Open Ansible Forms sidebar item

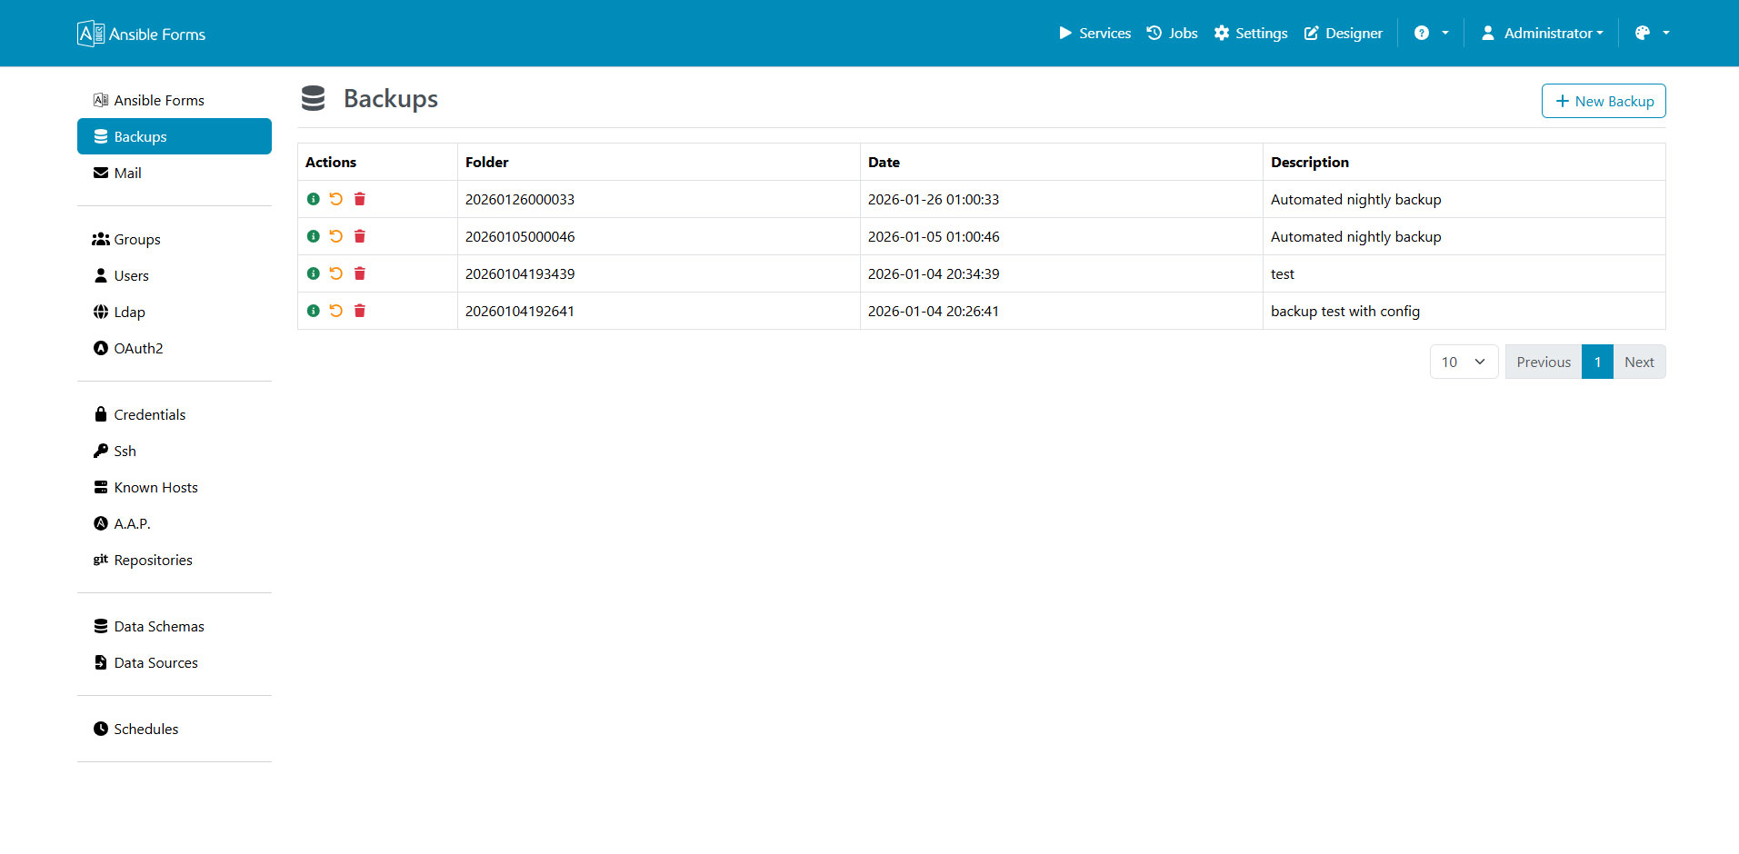click(175, 100)
